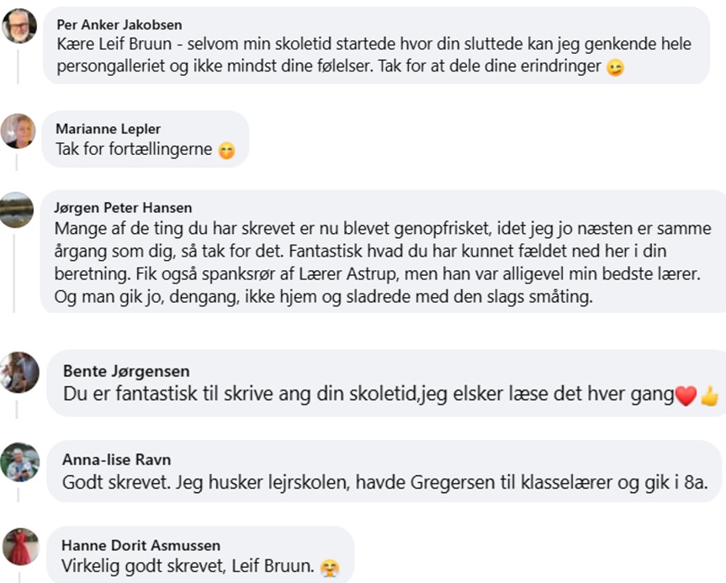This screenshot has height=583, width=726.
Task: Open Jørgen Peter Hansen's landscape avatar
Action: 16,210
